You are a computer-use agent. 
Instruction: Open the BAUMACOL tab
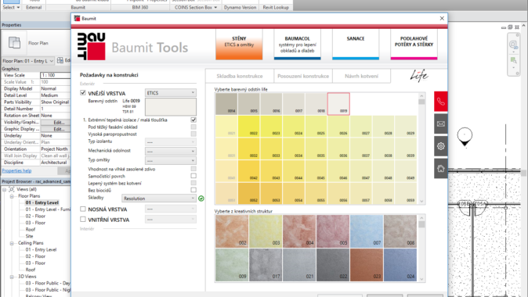point(298,45)
